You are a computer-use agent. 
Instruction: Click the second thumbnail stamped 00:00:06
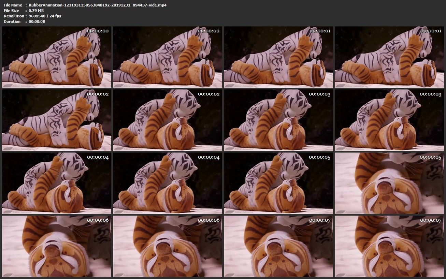[x=168, y=246]
